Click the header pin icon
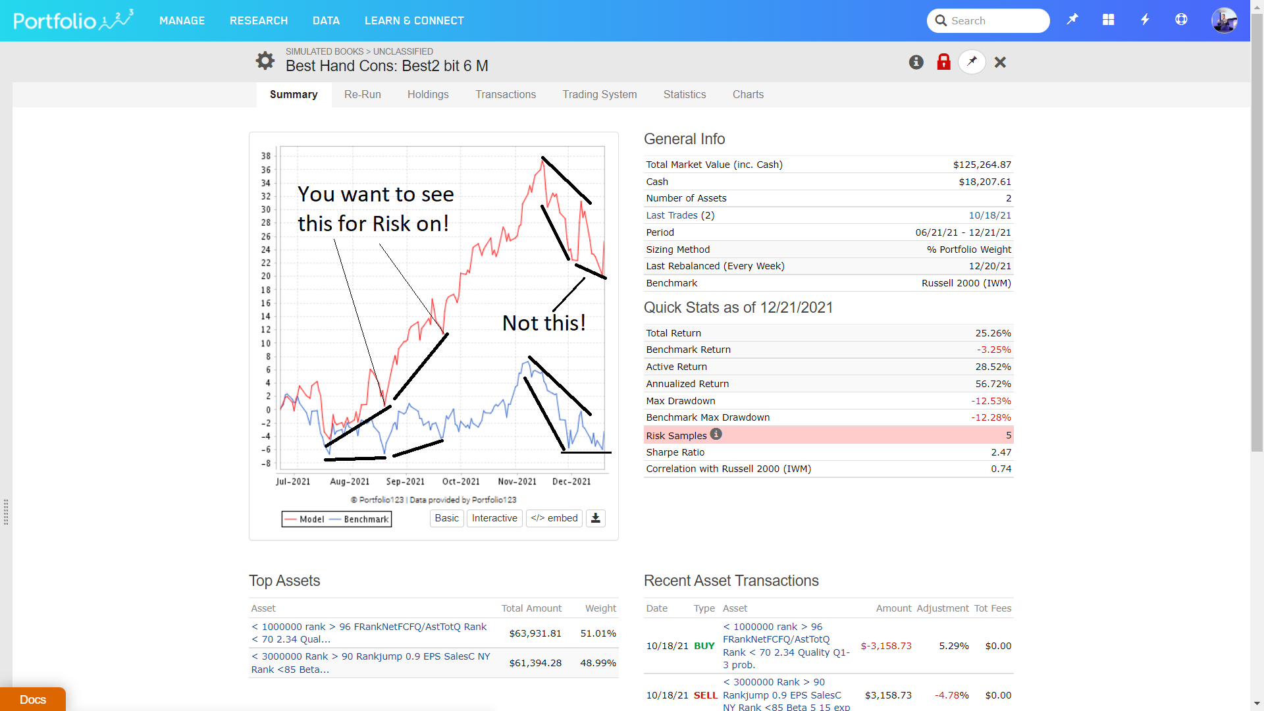Screen dimensions: 1264x711 point(1072,20)
